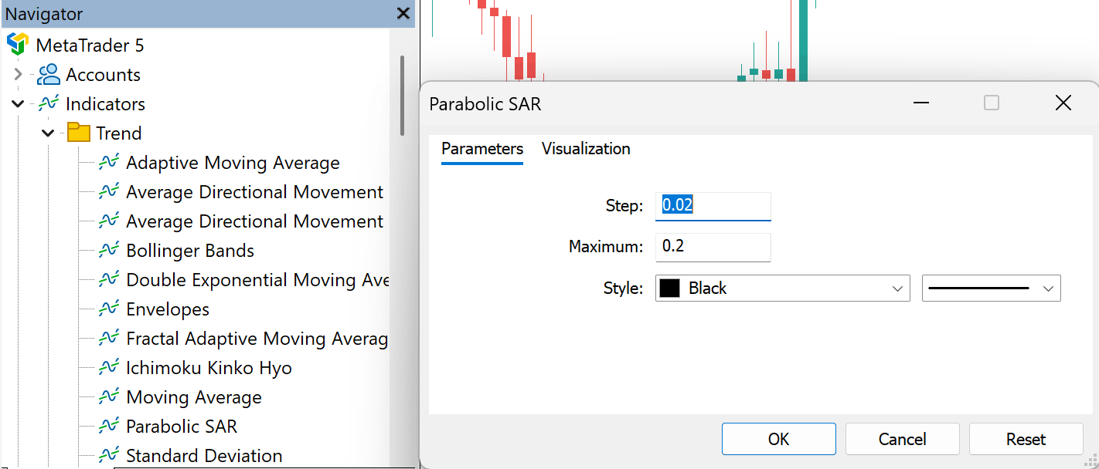Click the Indicators chart icon
Image resolution: width=1099 pixels, height=469 pixels.
point(48,104)
